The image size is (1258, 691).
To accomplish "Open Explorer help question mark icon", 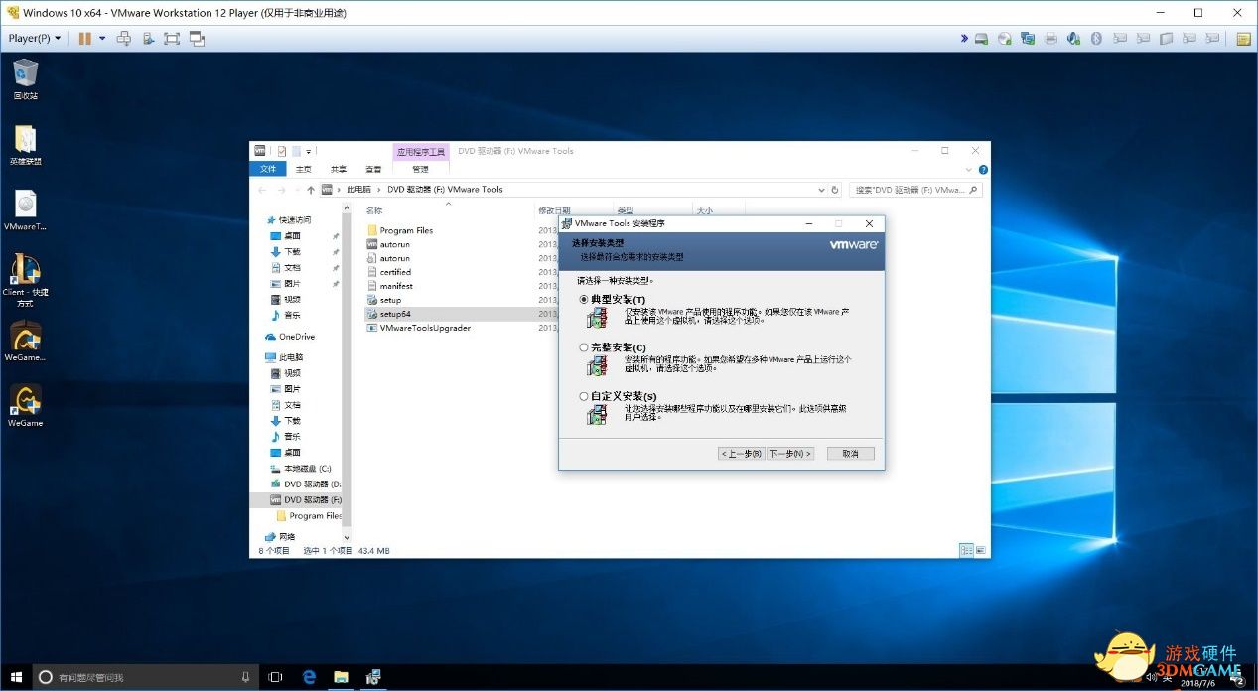I will pos(983,169).
